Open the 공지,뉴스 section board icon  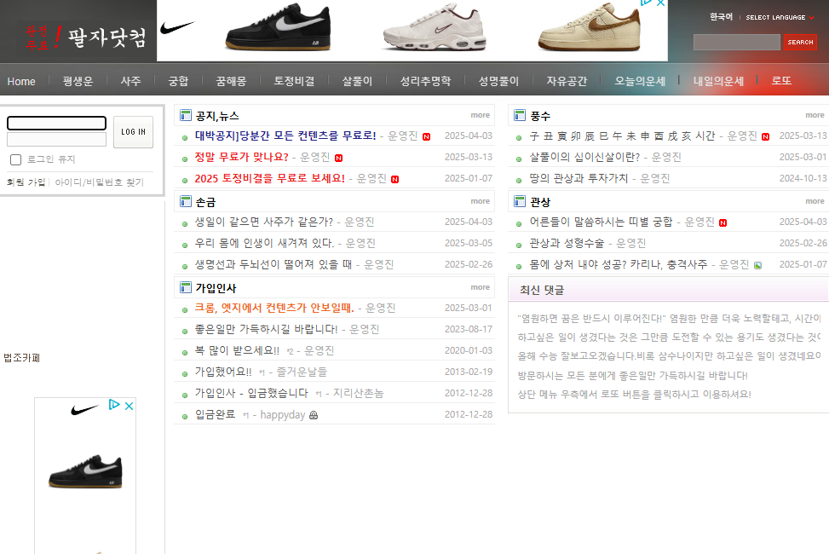coord(186,115)
